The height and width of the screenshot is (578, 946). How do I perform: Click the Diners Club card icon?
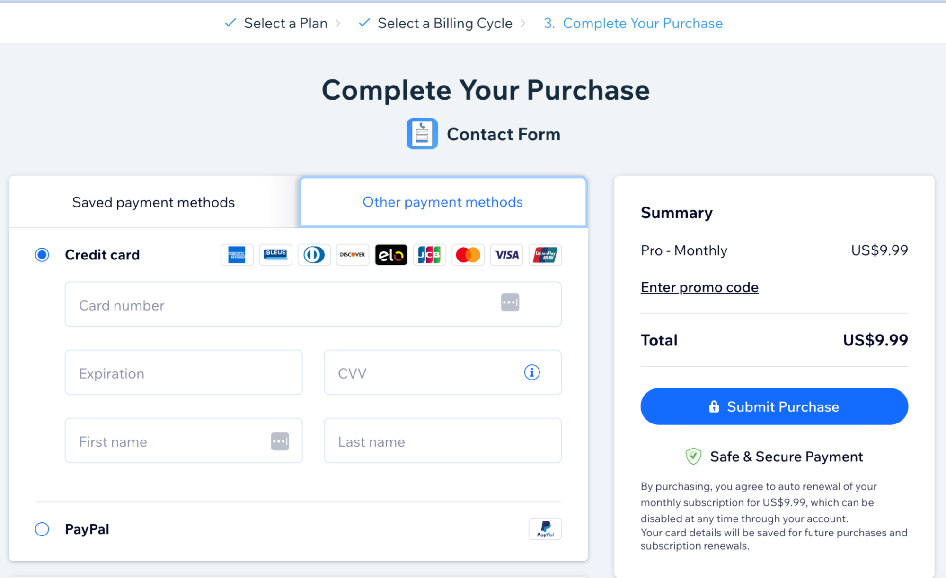(x=314, y=255)
